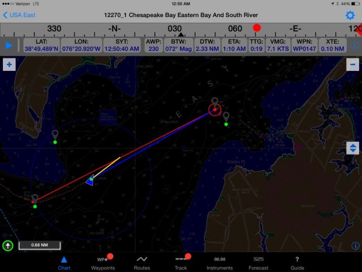
Task: Tap the blue boat position triangle
Action: tap(89, 181)
